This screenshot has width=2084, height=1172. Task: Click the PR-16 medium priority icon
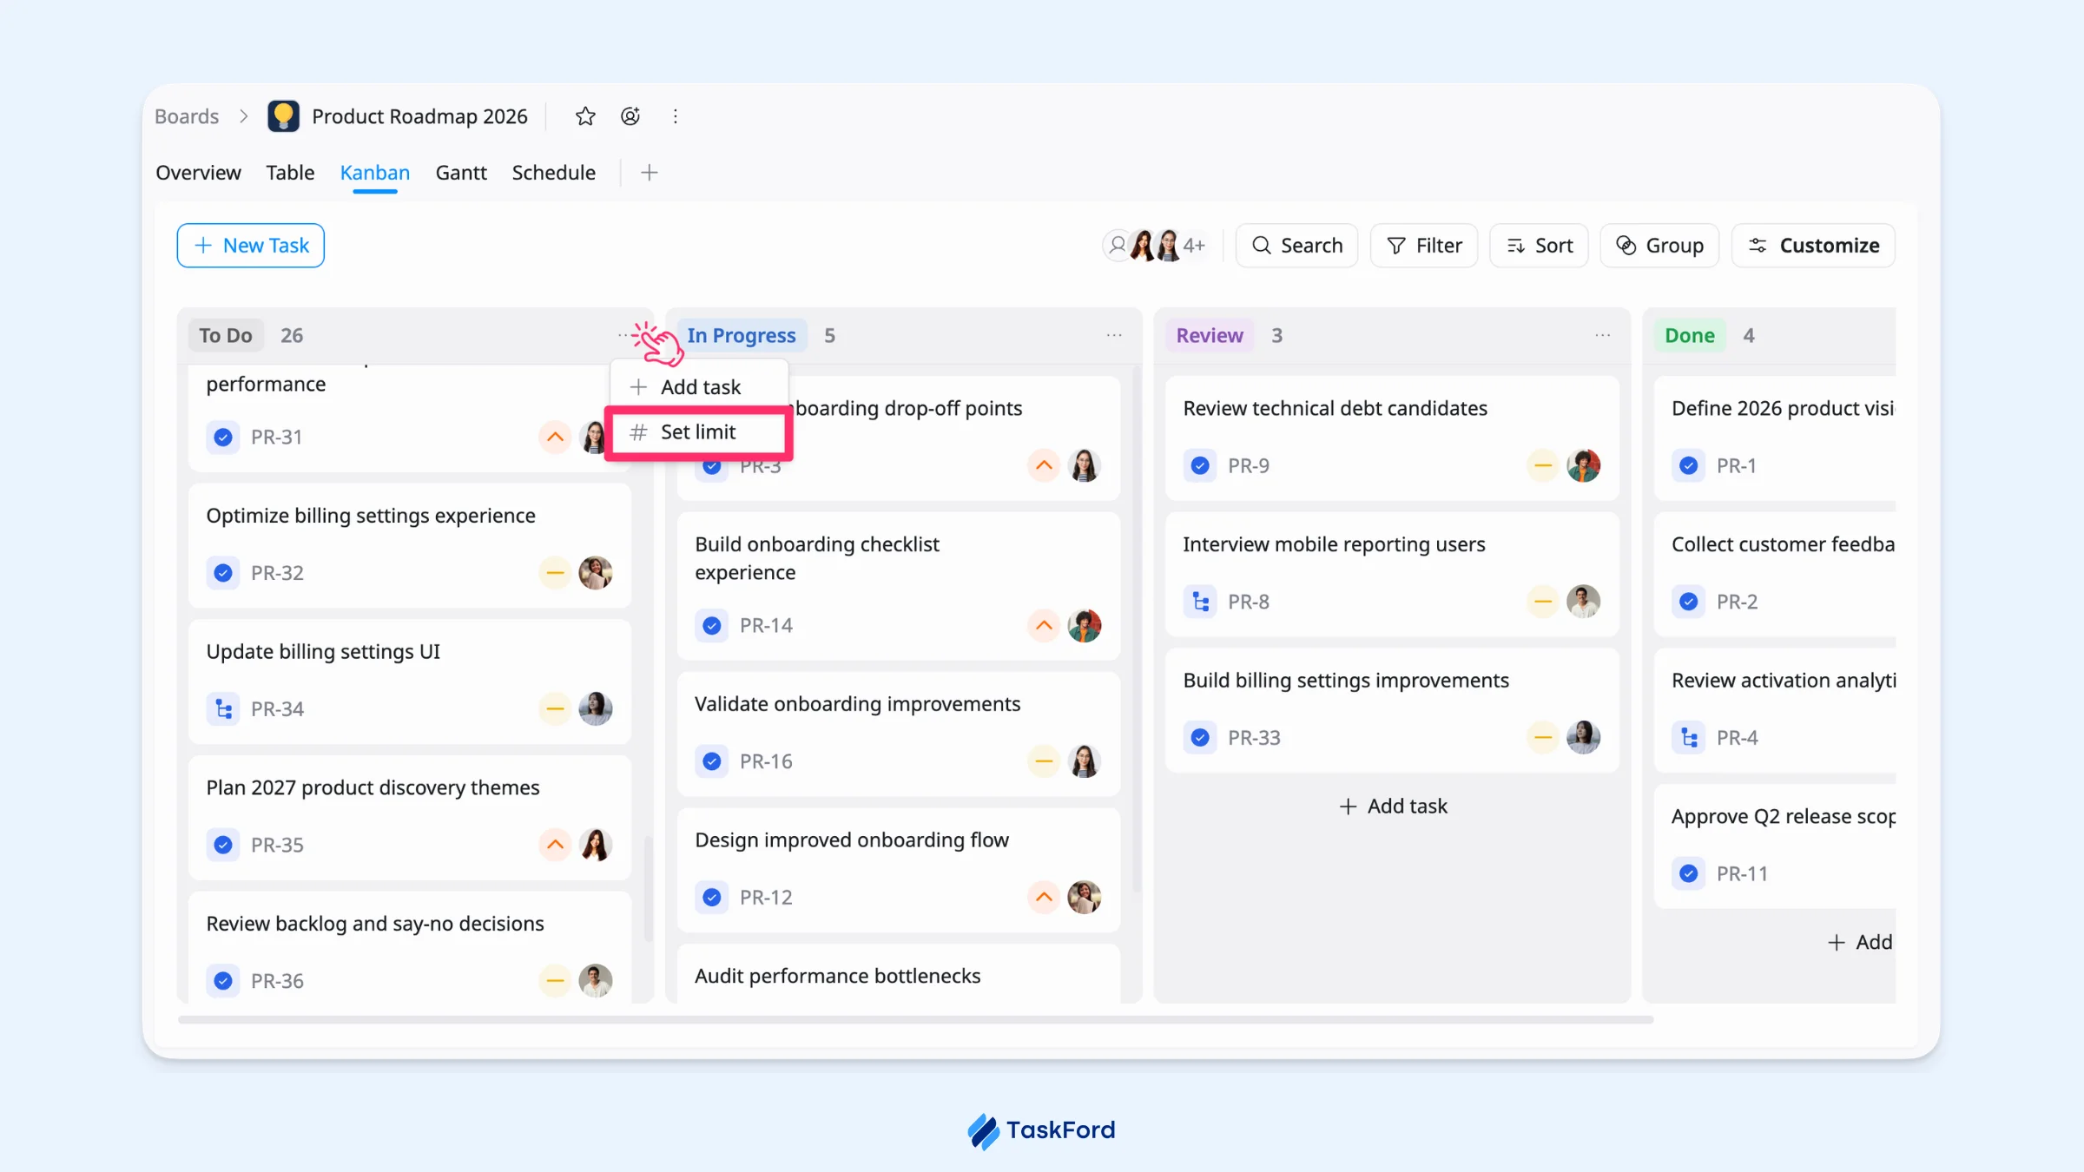click(x=1044, y=761)
